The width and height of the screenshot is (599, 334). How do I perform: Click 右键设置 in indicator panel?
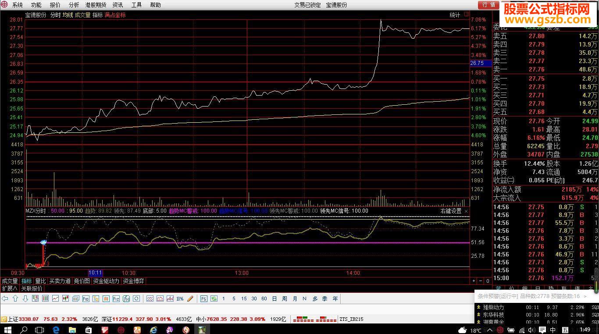(451, 211)
